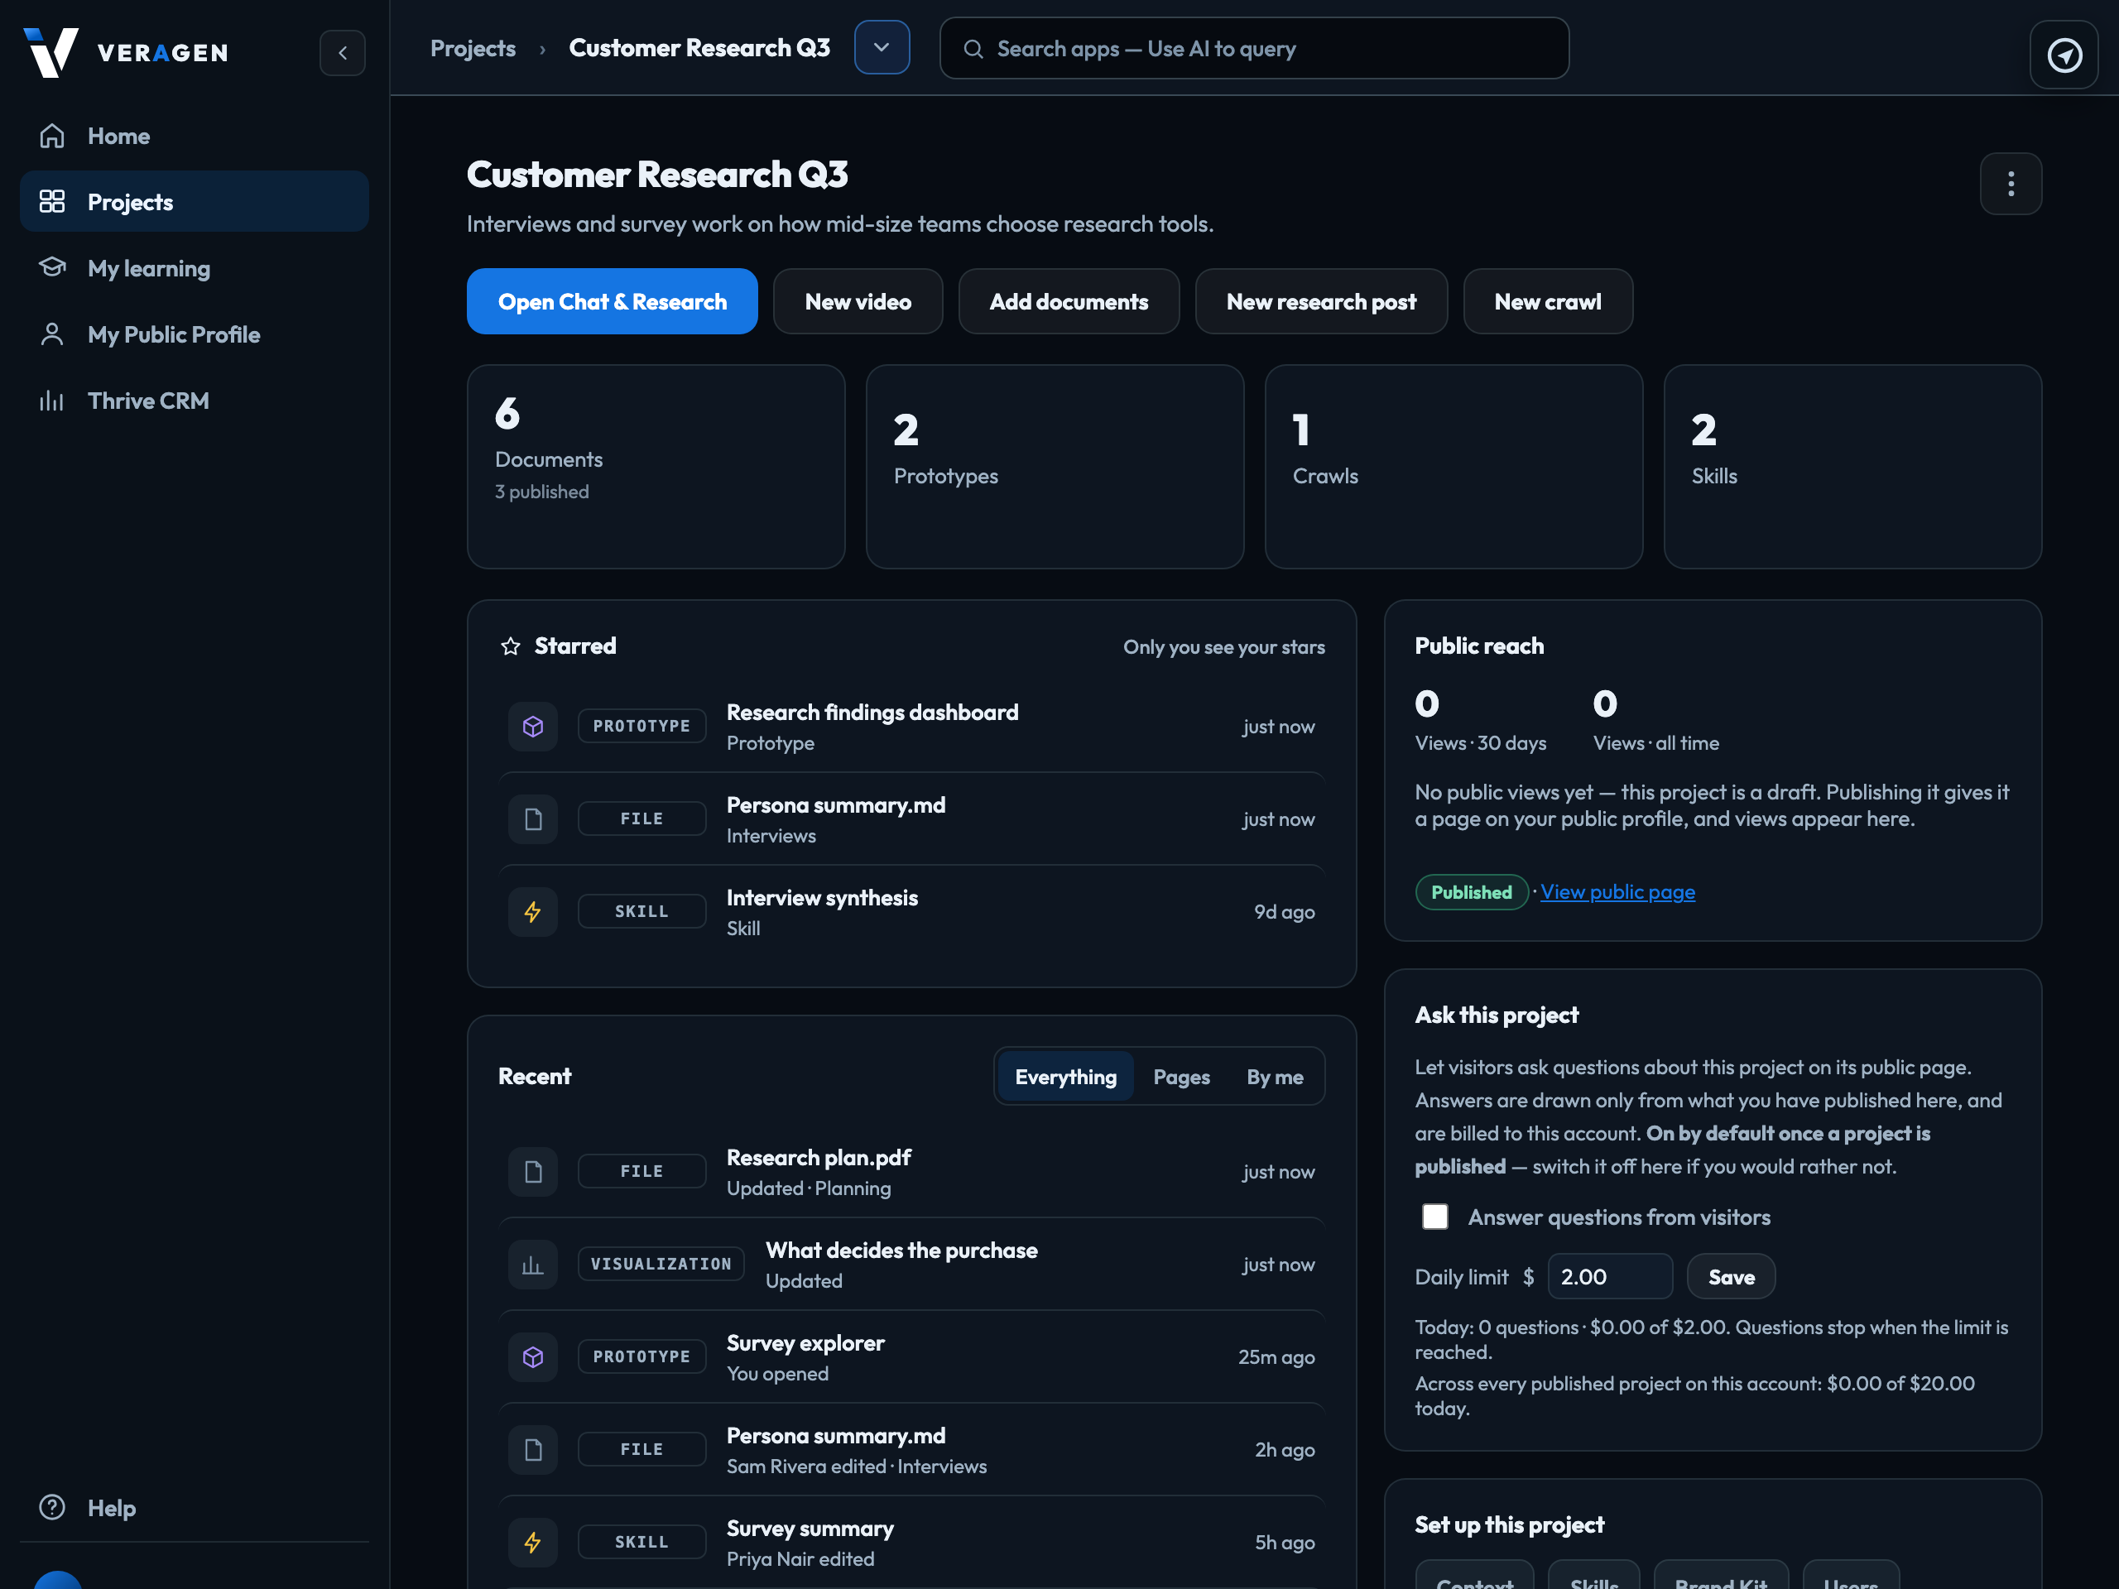The image size is (2119, 1589).
Task: Click the file icon for Persona summary.md edited by Sam Rivera
Action: [x=532, y=1449]
